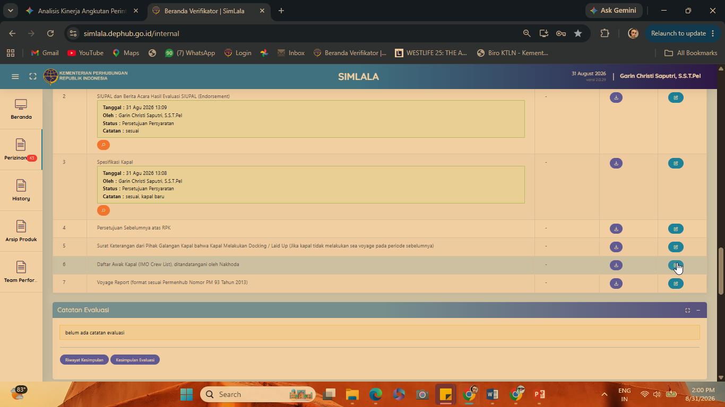This screenshot has height=407, width=725.
Task: Download the Spesifikasi Kapal document
Action: 616,163
